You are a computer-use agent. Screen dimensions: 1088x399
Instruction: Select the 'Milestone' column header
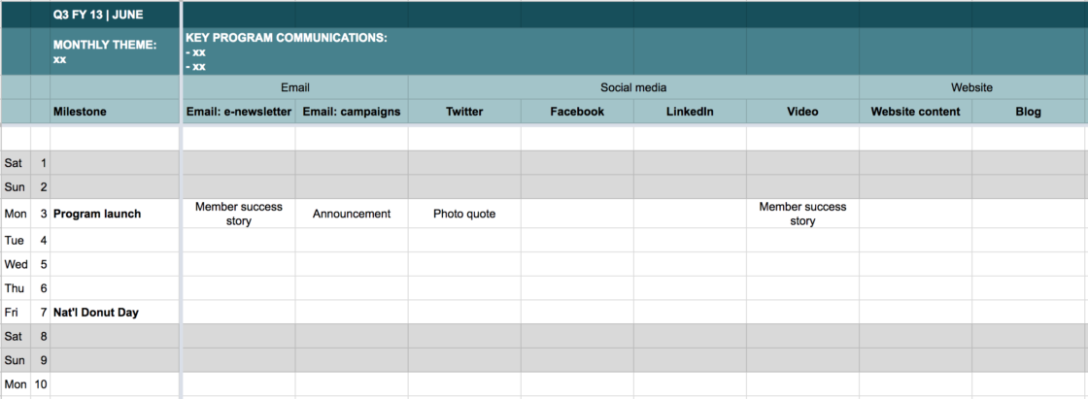click(116, 111)
